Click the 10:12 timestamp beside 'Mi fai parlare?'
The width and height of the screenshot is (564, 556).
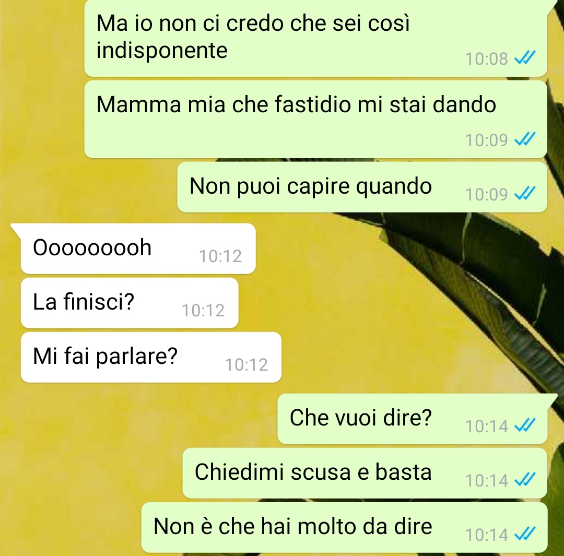tap(246, 365)
